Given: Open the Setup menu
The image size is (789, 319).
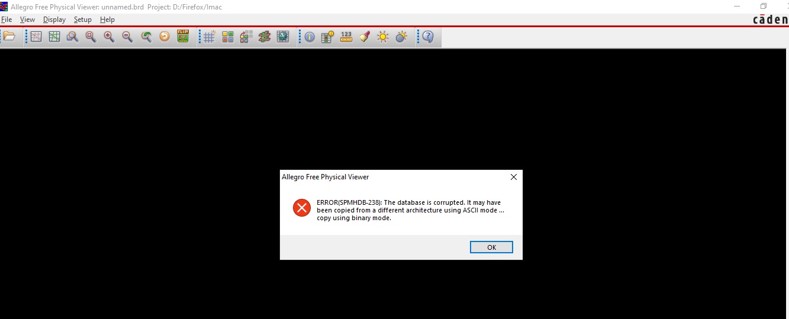Looking at the screenshot, I should click(83, 20).
